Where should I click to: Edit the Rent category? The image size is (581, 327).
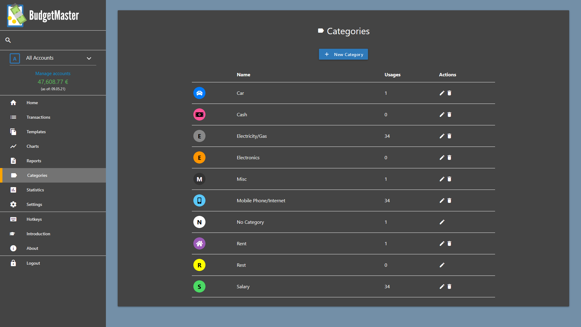(442, 243)
